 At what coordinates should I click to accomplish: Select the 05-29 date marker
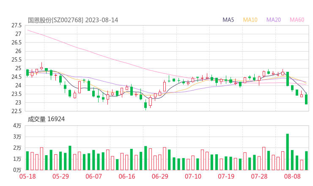[x=60, y=176]
